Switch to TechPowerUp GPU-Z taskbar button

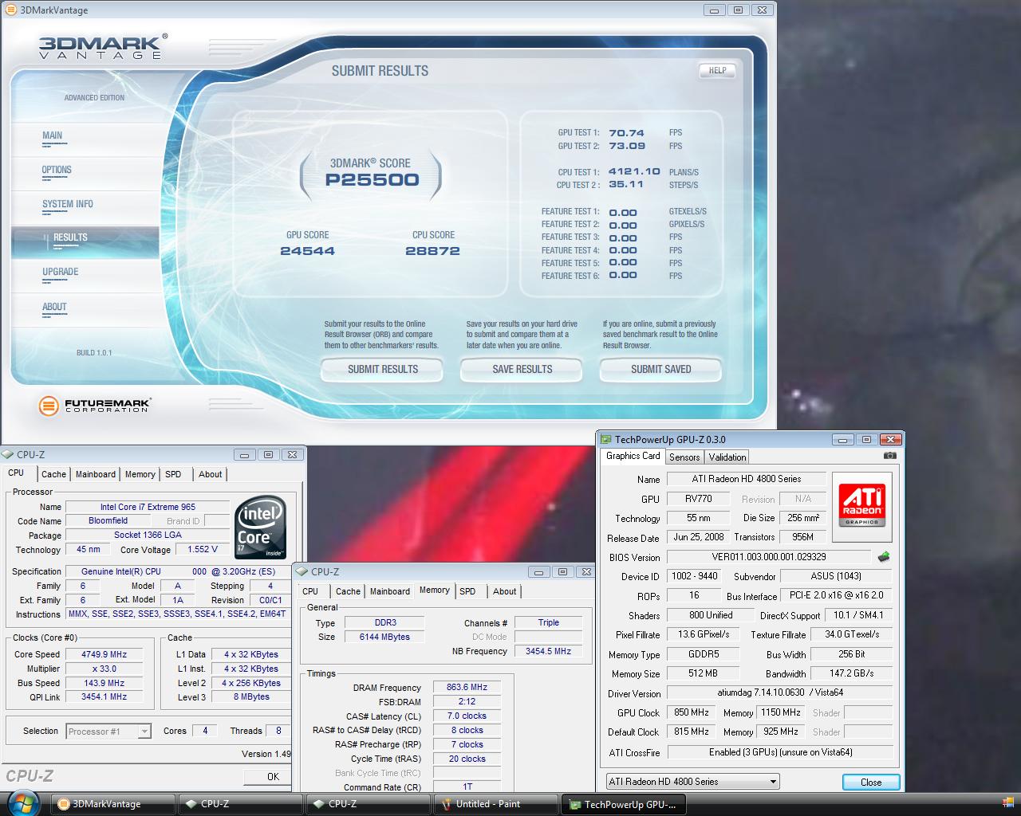pos(623,804)
